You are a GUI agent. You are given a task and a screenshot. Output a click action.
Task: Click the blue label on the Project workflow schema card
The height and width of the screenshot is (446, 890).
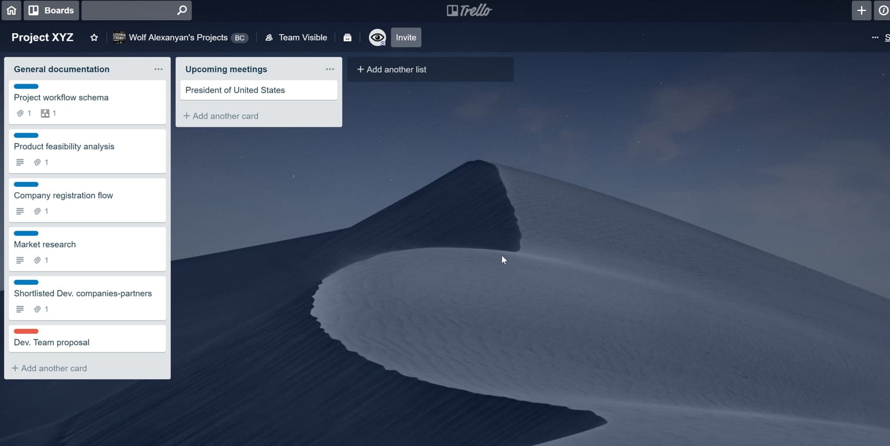click(26, 86)
